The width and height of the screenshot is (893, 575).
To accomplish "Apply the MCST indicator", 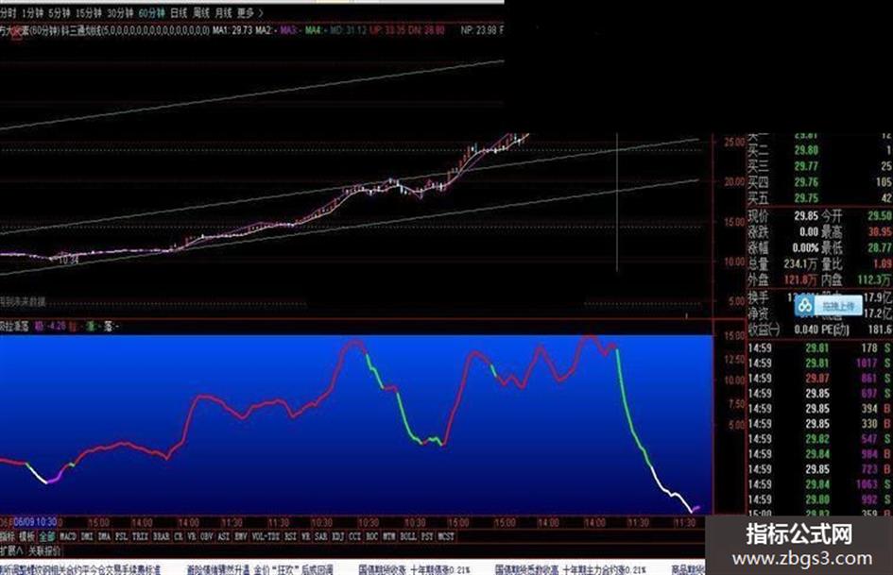I will click(x=446, y=536).
